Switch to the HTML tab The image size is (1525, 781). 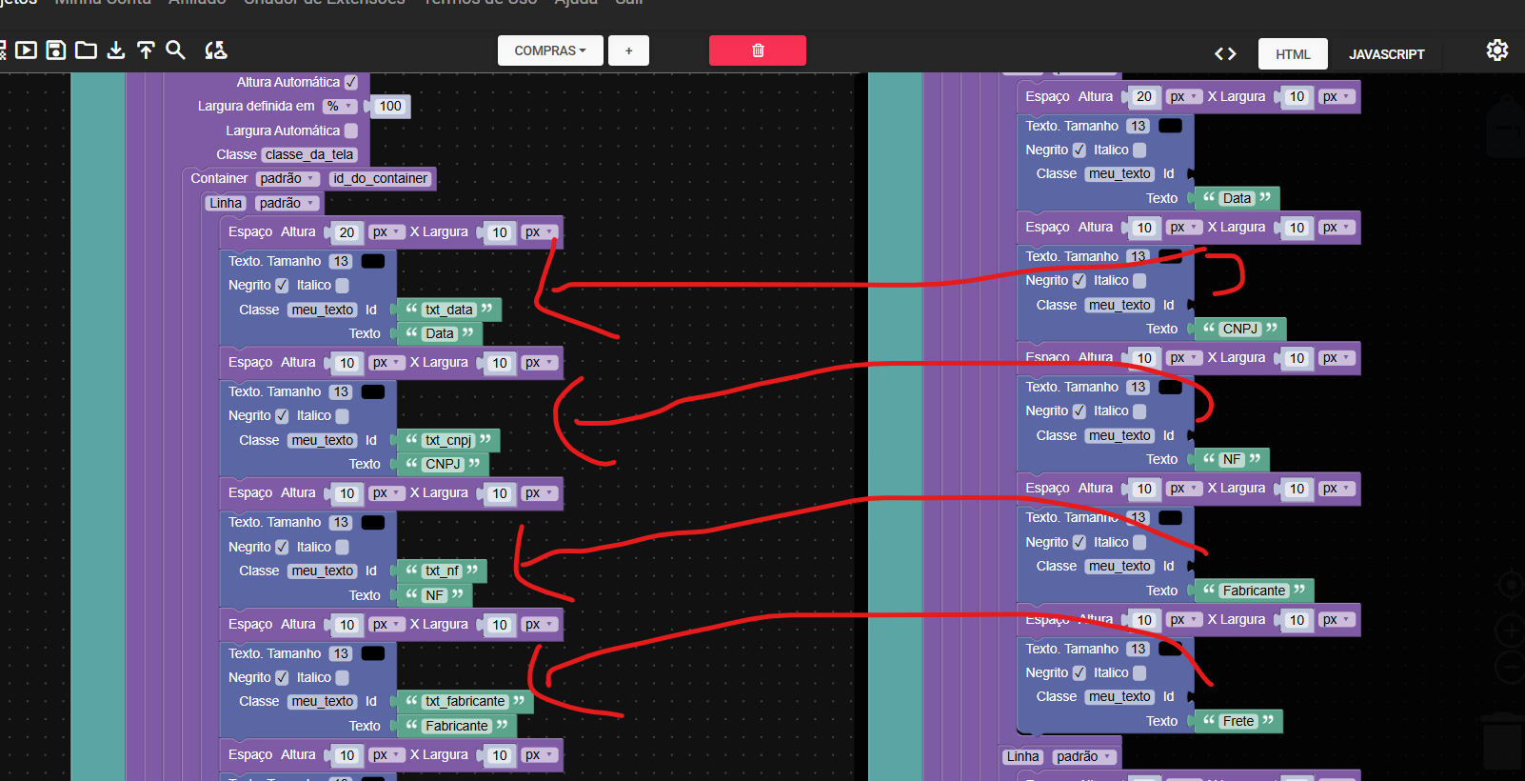click(x=1293, y=54)
